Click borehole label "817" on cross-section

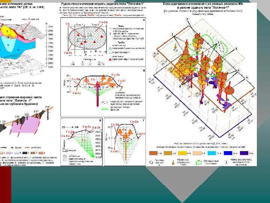36,111
